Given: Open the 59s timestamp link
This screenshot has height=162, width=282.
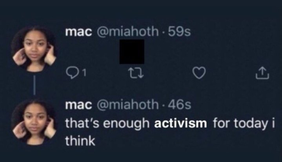Looking at the screenshot, I should [x=179, y=32].
